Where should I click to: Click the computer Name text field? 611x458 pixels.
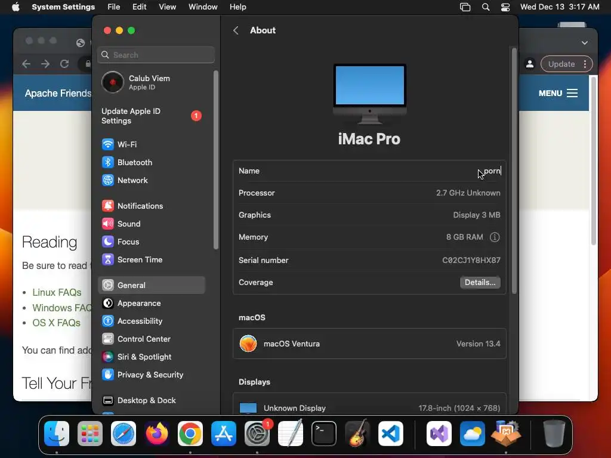(x=492, y=171)
